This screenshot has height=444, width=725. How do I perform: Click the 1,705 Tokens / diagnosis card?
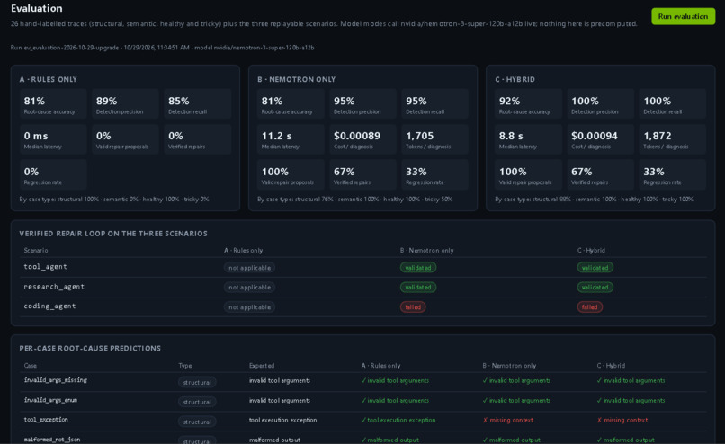point(435,139)
